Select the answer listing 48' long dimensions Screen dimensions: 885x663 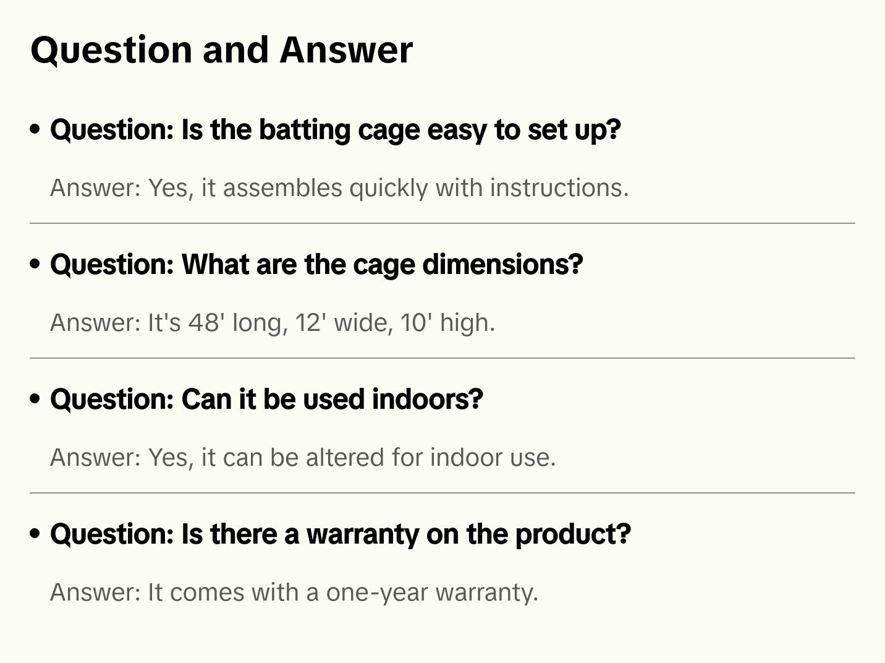click(x=273, y=323)
